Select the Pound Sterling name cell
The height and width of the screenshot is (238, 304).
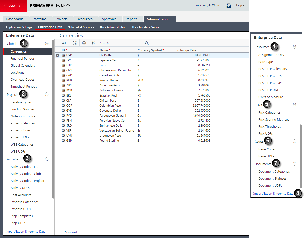tap(117, 141)
